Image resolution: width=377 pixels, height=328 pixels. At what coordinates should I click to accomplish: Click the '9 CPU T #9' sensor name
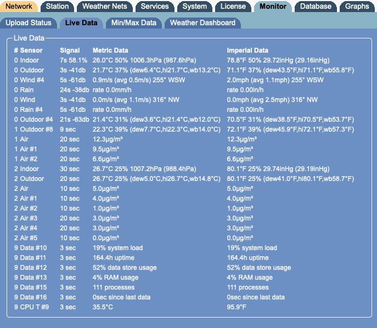(31, 307)
